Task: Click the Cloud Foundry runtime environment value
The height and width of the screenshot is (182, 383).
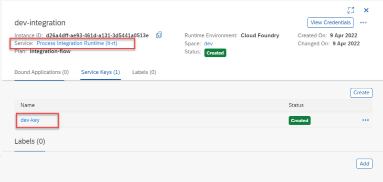Action: pos(260,35)
